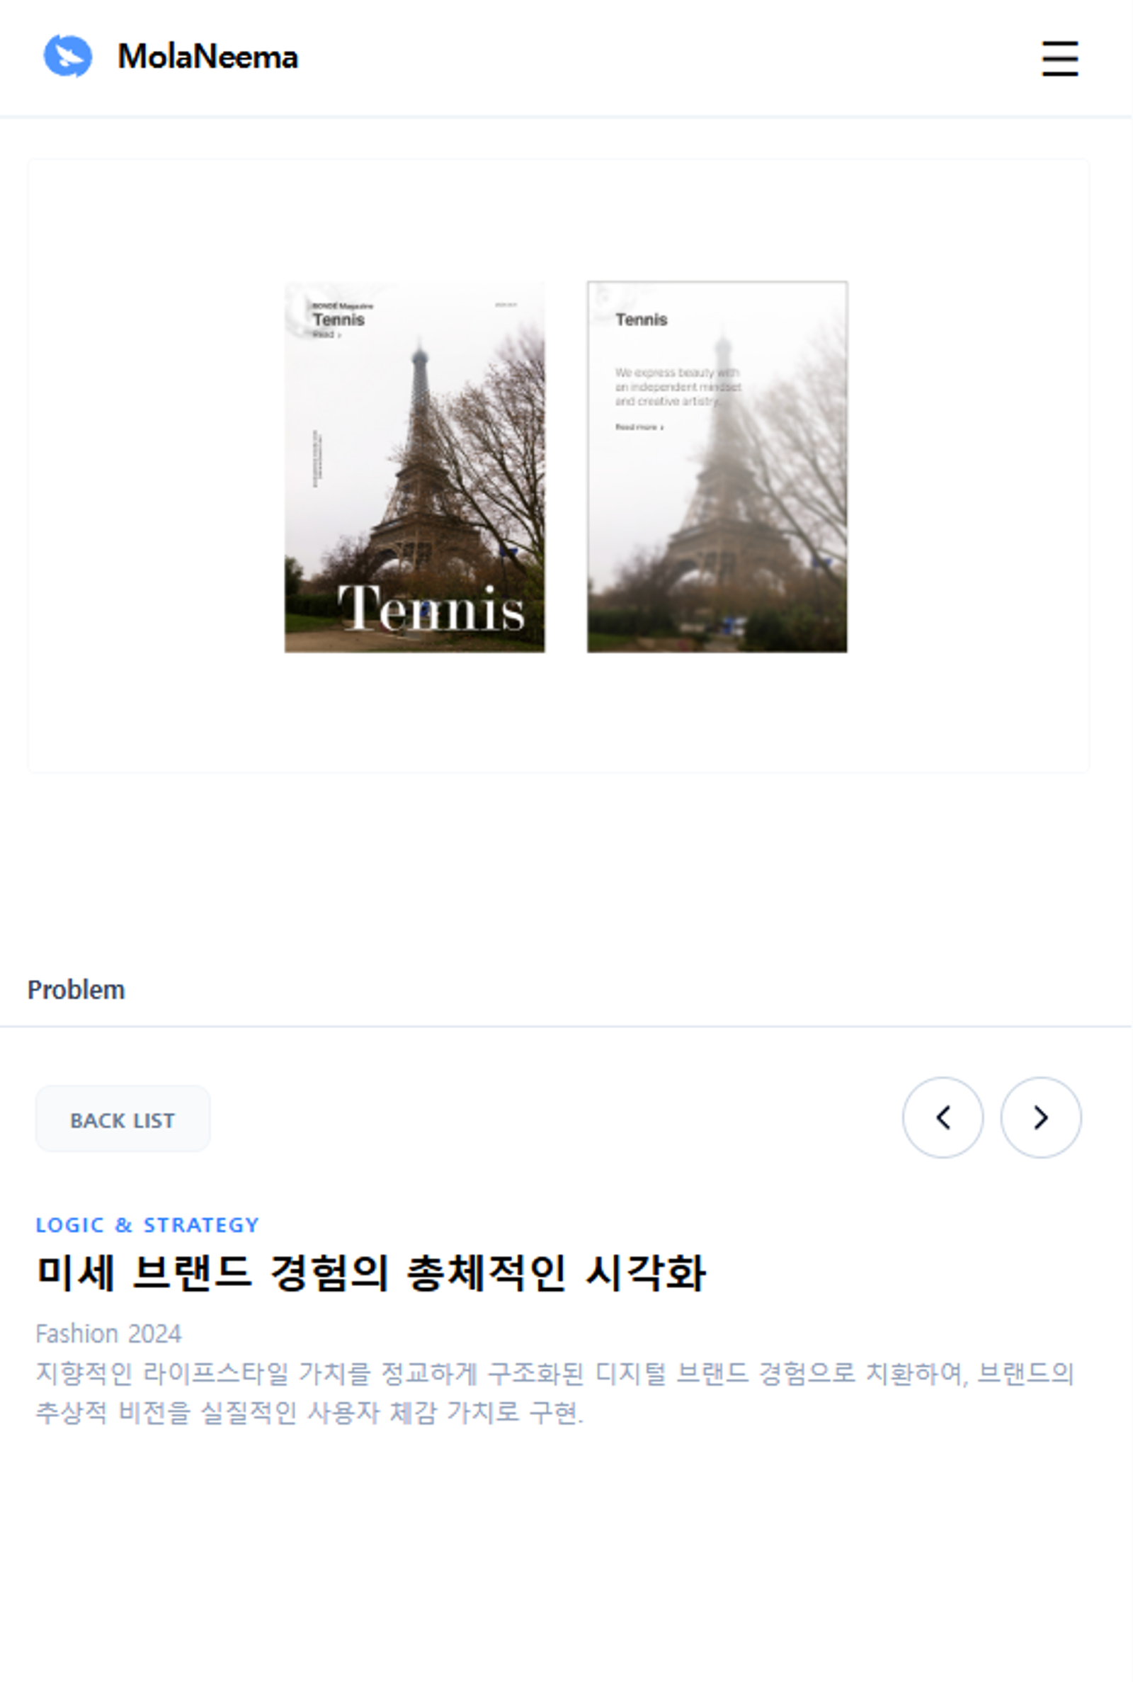The image size is (1133, 1682).
Task: Select the Problem tab
Action: pyautogui.click(x=76, y=990)
